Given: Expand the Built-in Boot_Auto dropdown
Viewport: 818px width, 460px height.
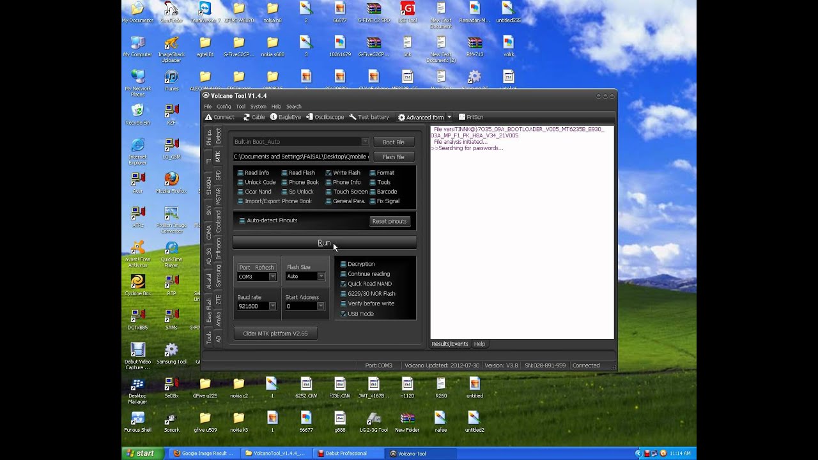Looking at the screenshot, I should pyautogui.click(x=365, y=142).
